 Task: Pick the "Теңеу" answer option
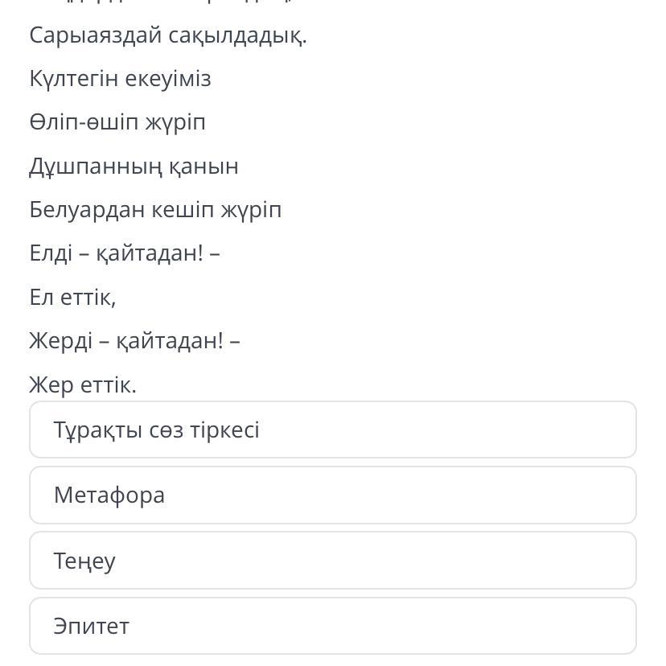[332, 561]
